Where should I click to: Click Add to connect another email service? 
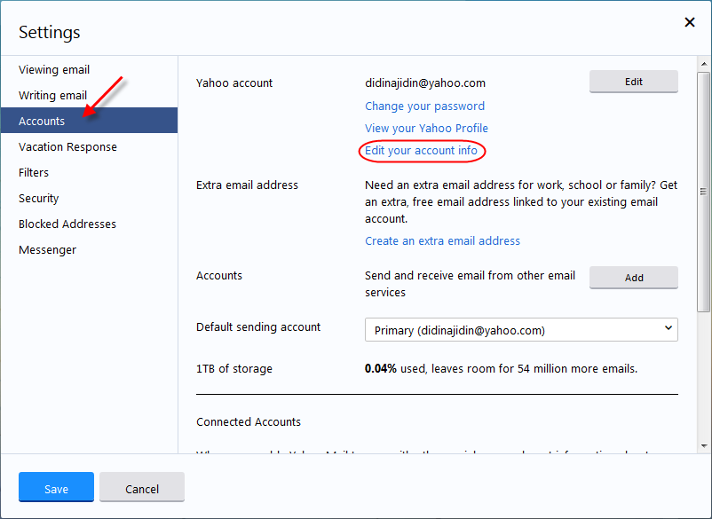[x=634, y=278]
